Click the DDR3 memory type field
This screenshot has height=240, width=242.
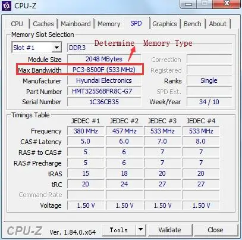coord(149,48)
